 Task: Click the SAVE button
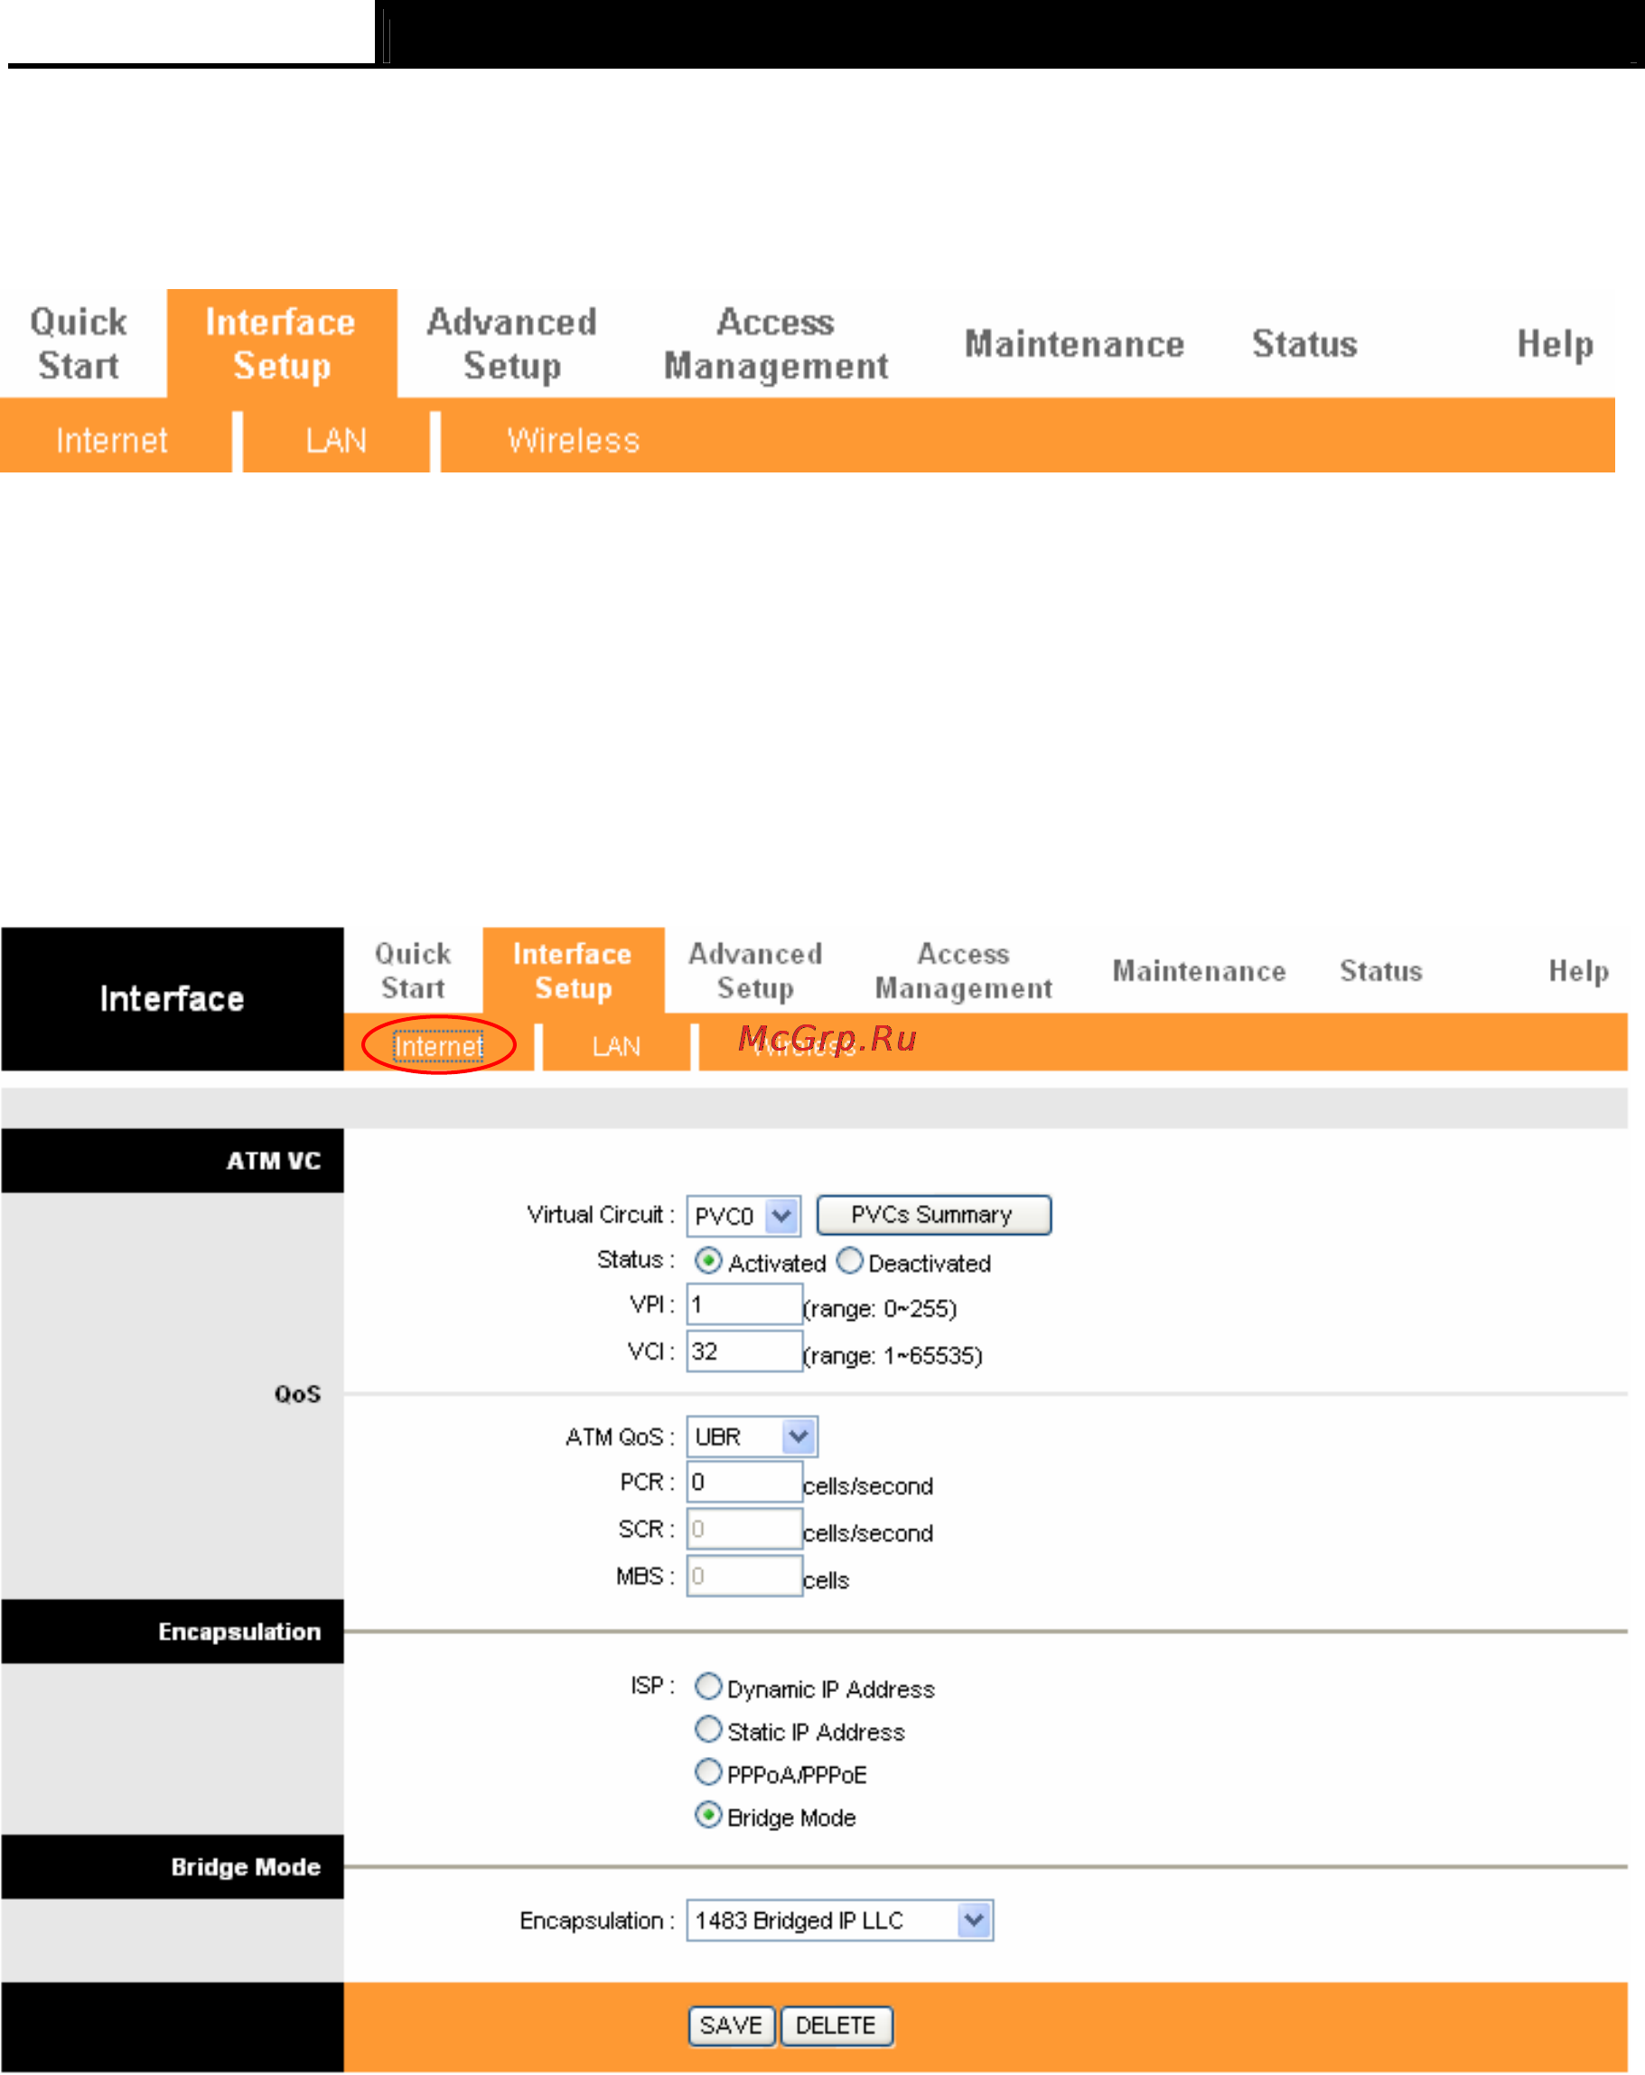[732, 2025]
